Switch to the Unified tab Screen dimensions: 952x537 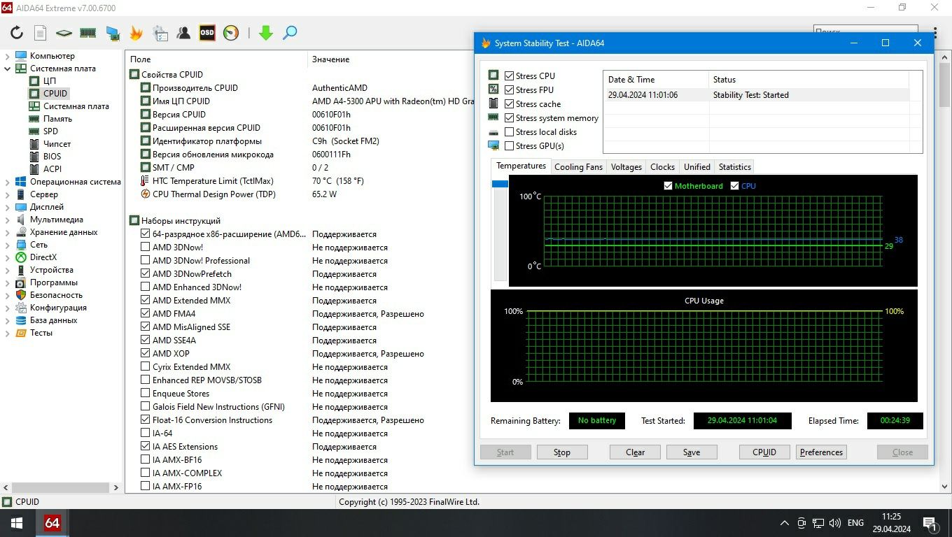pos(696,167)
